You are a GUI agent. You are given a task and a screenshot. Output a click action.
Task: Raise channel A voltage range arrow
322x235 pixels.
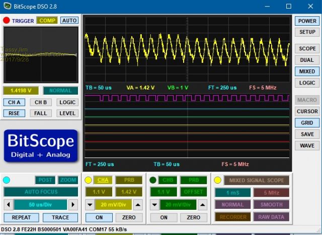tap(138, 205)
